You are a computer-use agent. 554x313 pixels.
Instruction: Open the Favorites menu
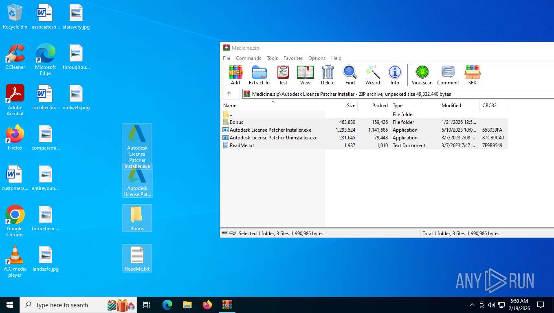293,58
